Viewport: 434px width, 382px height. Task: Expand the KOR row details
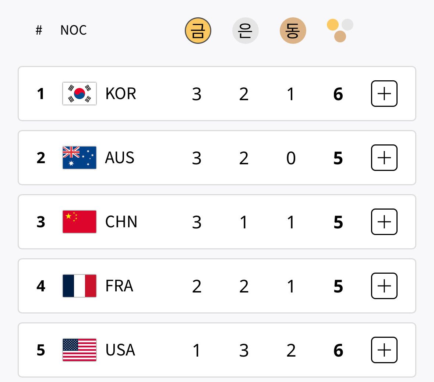[384, 94]
